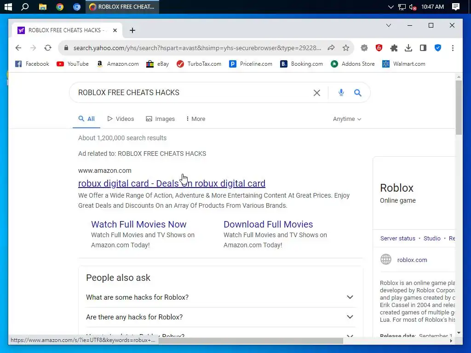This screenshot has height=353, width=471.
Task: Click 'About 1,200,000 search results' text
Action: pos(122,138)
